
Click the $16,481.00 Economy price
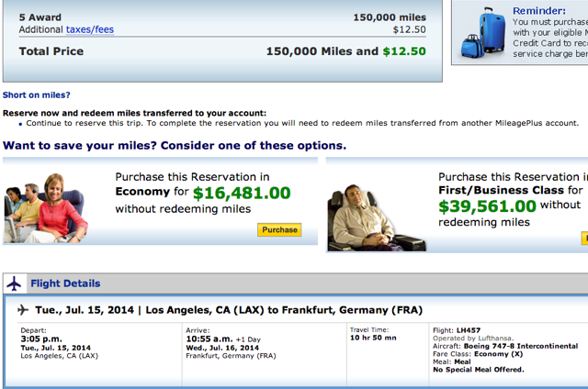242,194
